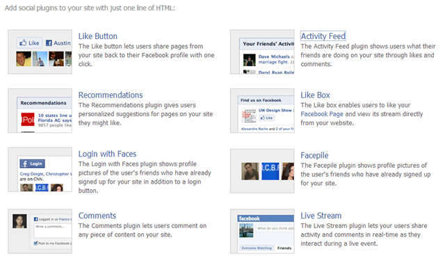Open the Facepile plugin link
The width and height of the screenshot is (445, 263).
314,155
